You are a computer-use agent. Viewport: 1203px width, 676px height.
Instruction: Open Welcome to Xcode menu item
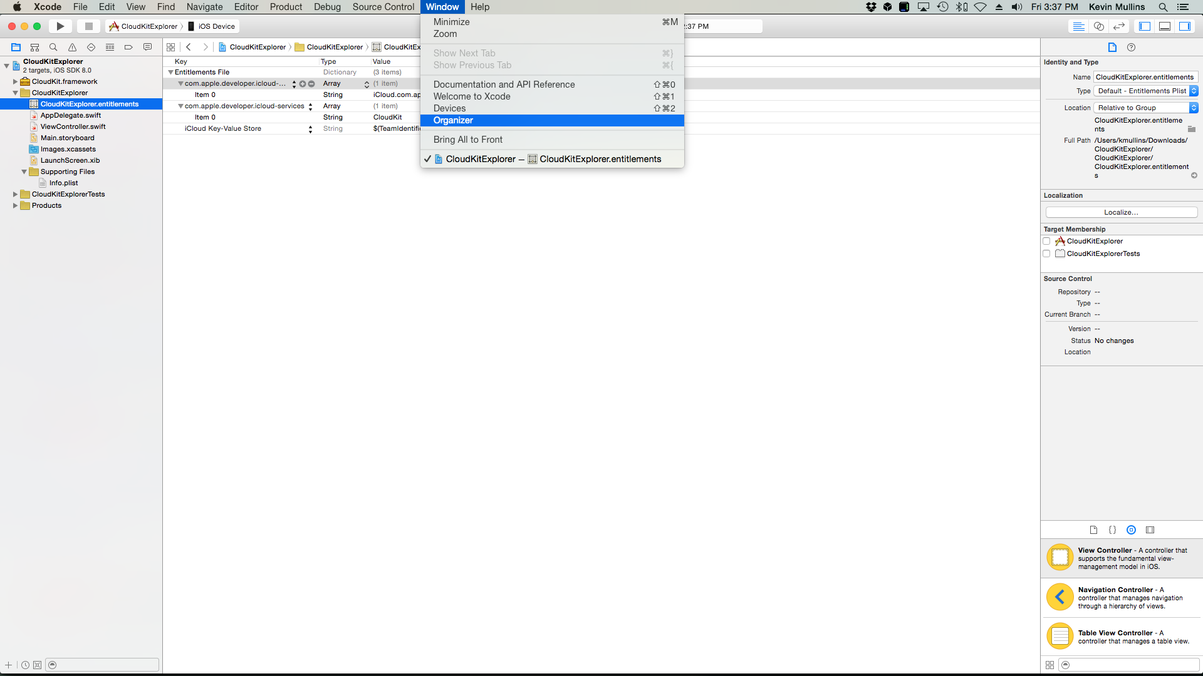click(552, 96)
